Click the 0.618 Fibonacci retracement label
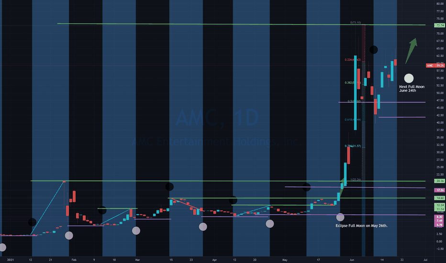 353,120
